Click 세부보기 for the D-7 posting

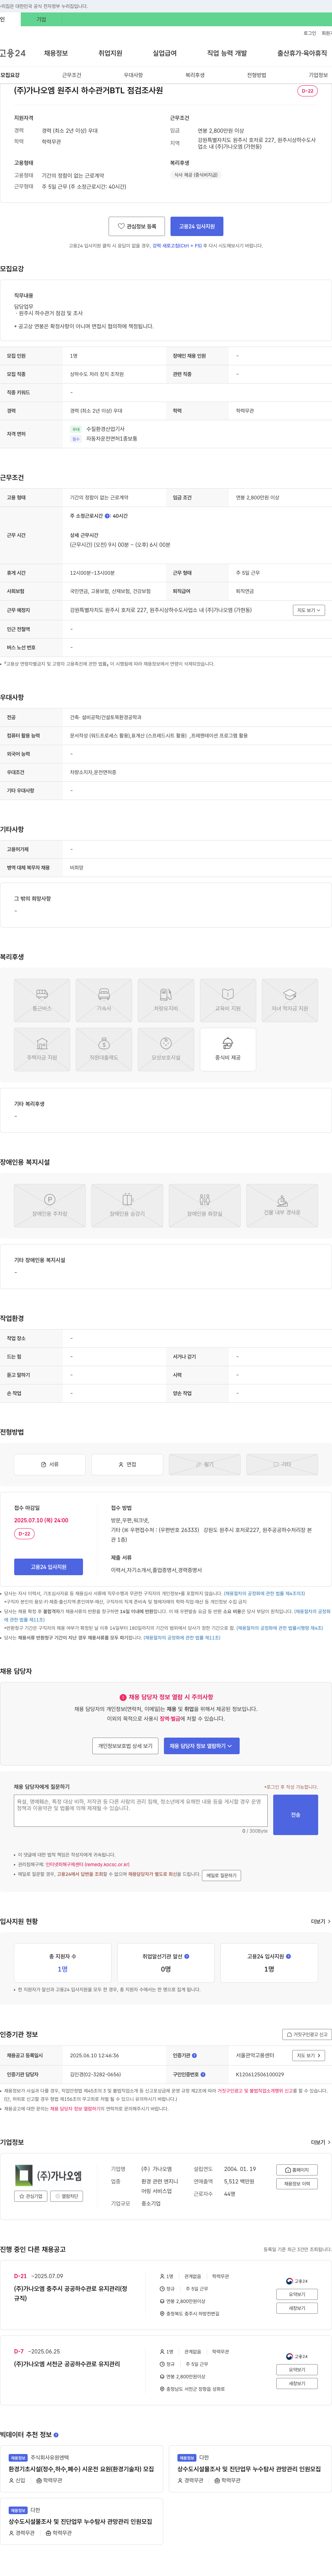pos(297,2384)
